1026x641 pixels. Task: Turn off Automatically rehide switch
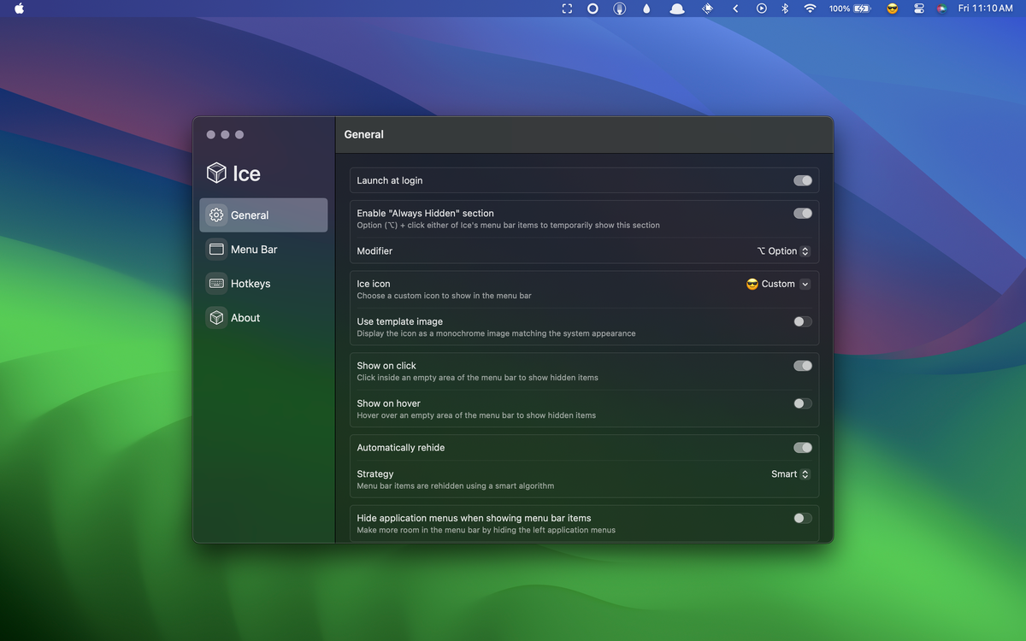point(803,448)
